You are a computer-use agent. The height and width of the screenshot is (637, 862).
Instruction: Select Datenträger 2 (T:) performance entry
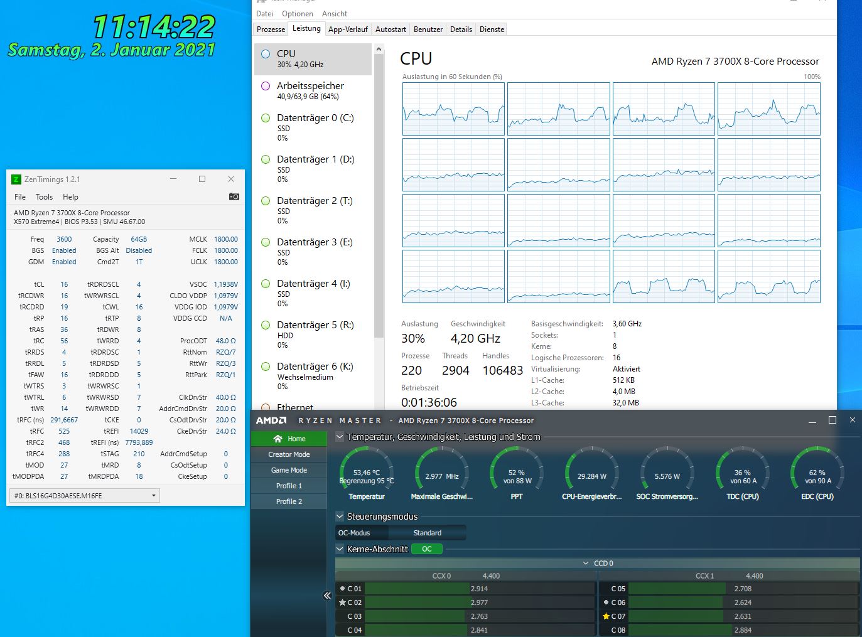tap(313, 210)
